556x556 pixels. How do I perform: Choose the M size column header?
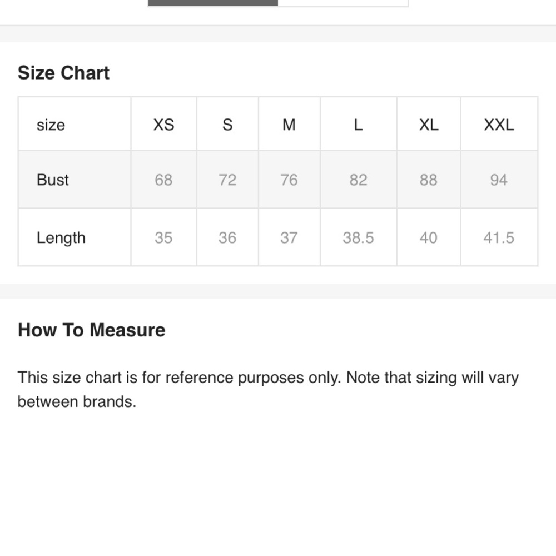pyautogui.click(x=289, y=124)
